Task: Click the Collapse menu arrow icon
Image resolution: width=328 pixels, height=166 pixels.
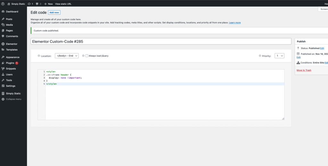Action: pyautogui.click(x=3, y=99)
